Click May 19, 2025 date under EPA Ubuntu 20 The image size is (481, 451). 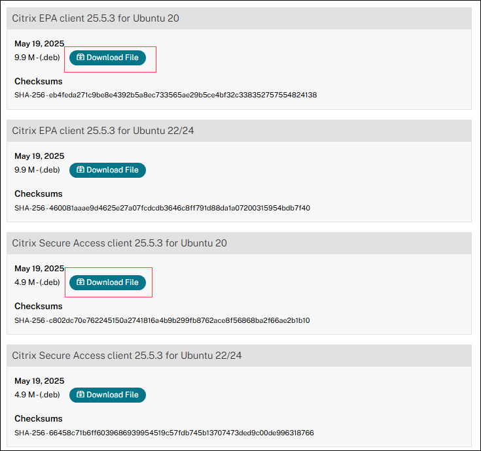click(39, 44)
